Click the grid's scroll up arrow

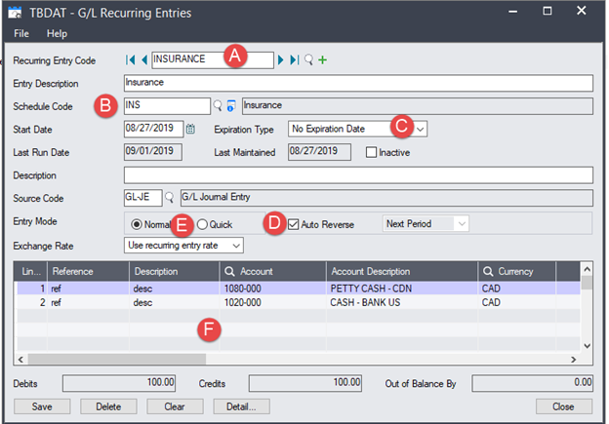click(587, 268)
